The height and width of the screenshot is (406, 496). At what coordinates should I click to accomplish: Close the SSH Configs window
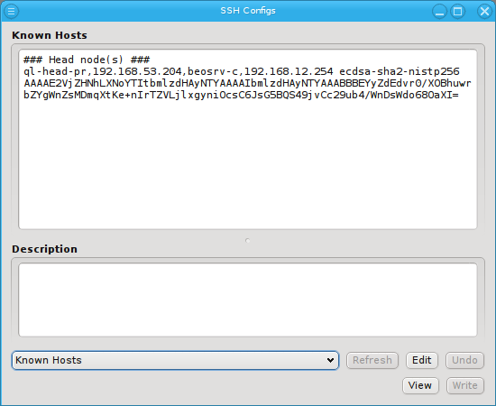484,12
